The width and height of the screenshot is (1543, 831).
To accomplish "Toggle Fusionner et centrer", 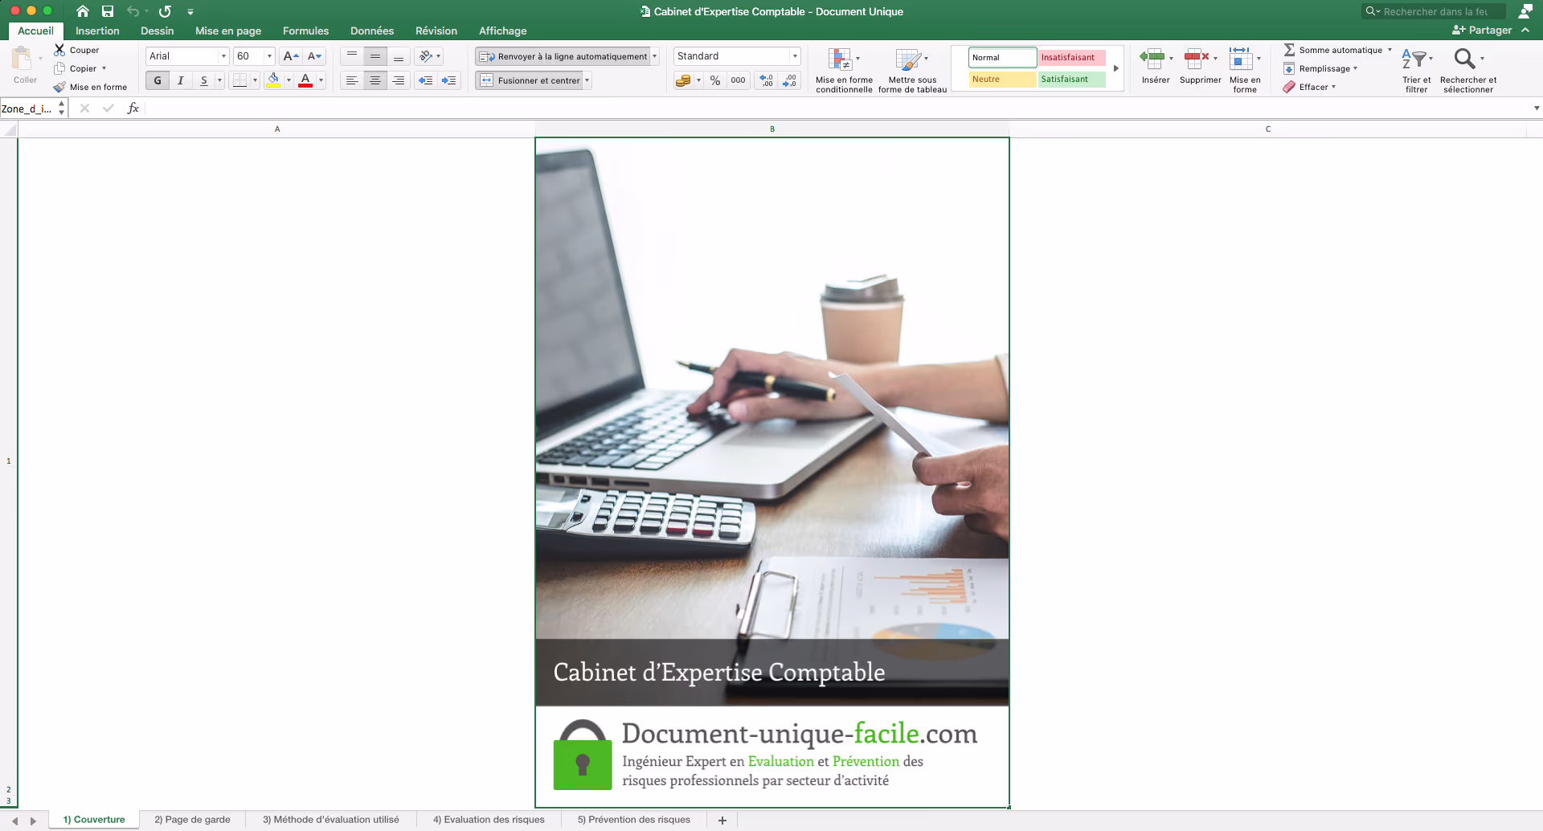I will (529, 80).
